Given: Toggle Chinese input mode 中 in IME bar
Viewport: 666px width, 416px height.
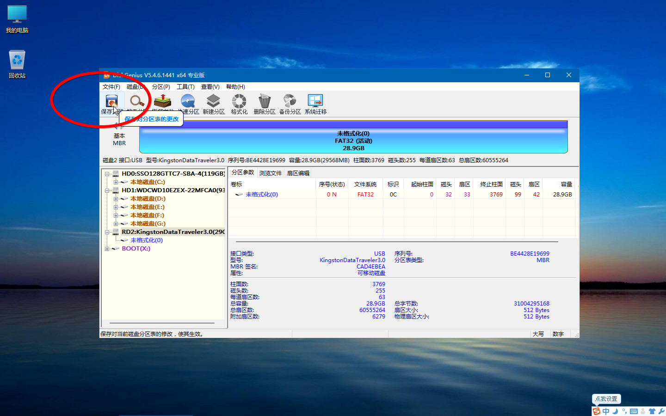Looking at the screenshot, I should [606, 411].
